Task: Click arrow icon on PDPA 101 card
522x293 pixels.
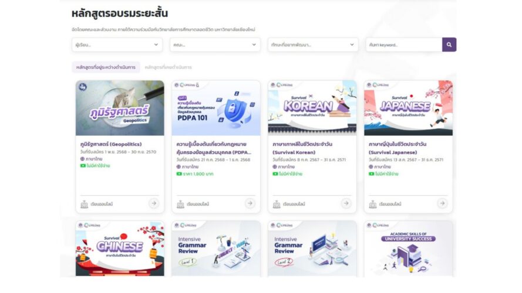Action: 250,203
